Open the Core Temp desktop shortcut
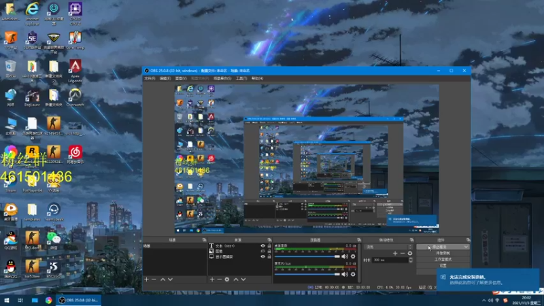The width and height of the screenshot is (544, 306). (75, 41)
